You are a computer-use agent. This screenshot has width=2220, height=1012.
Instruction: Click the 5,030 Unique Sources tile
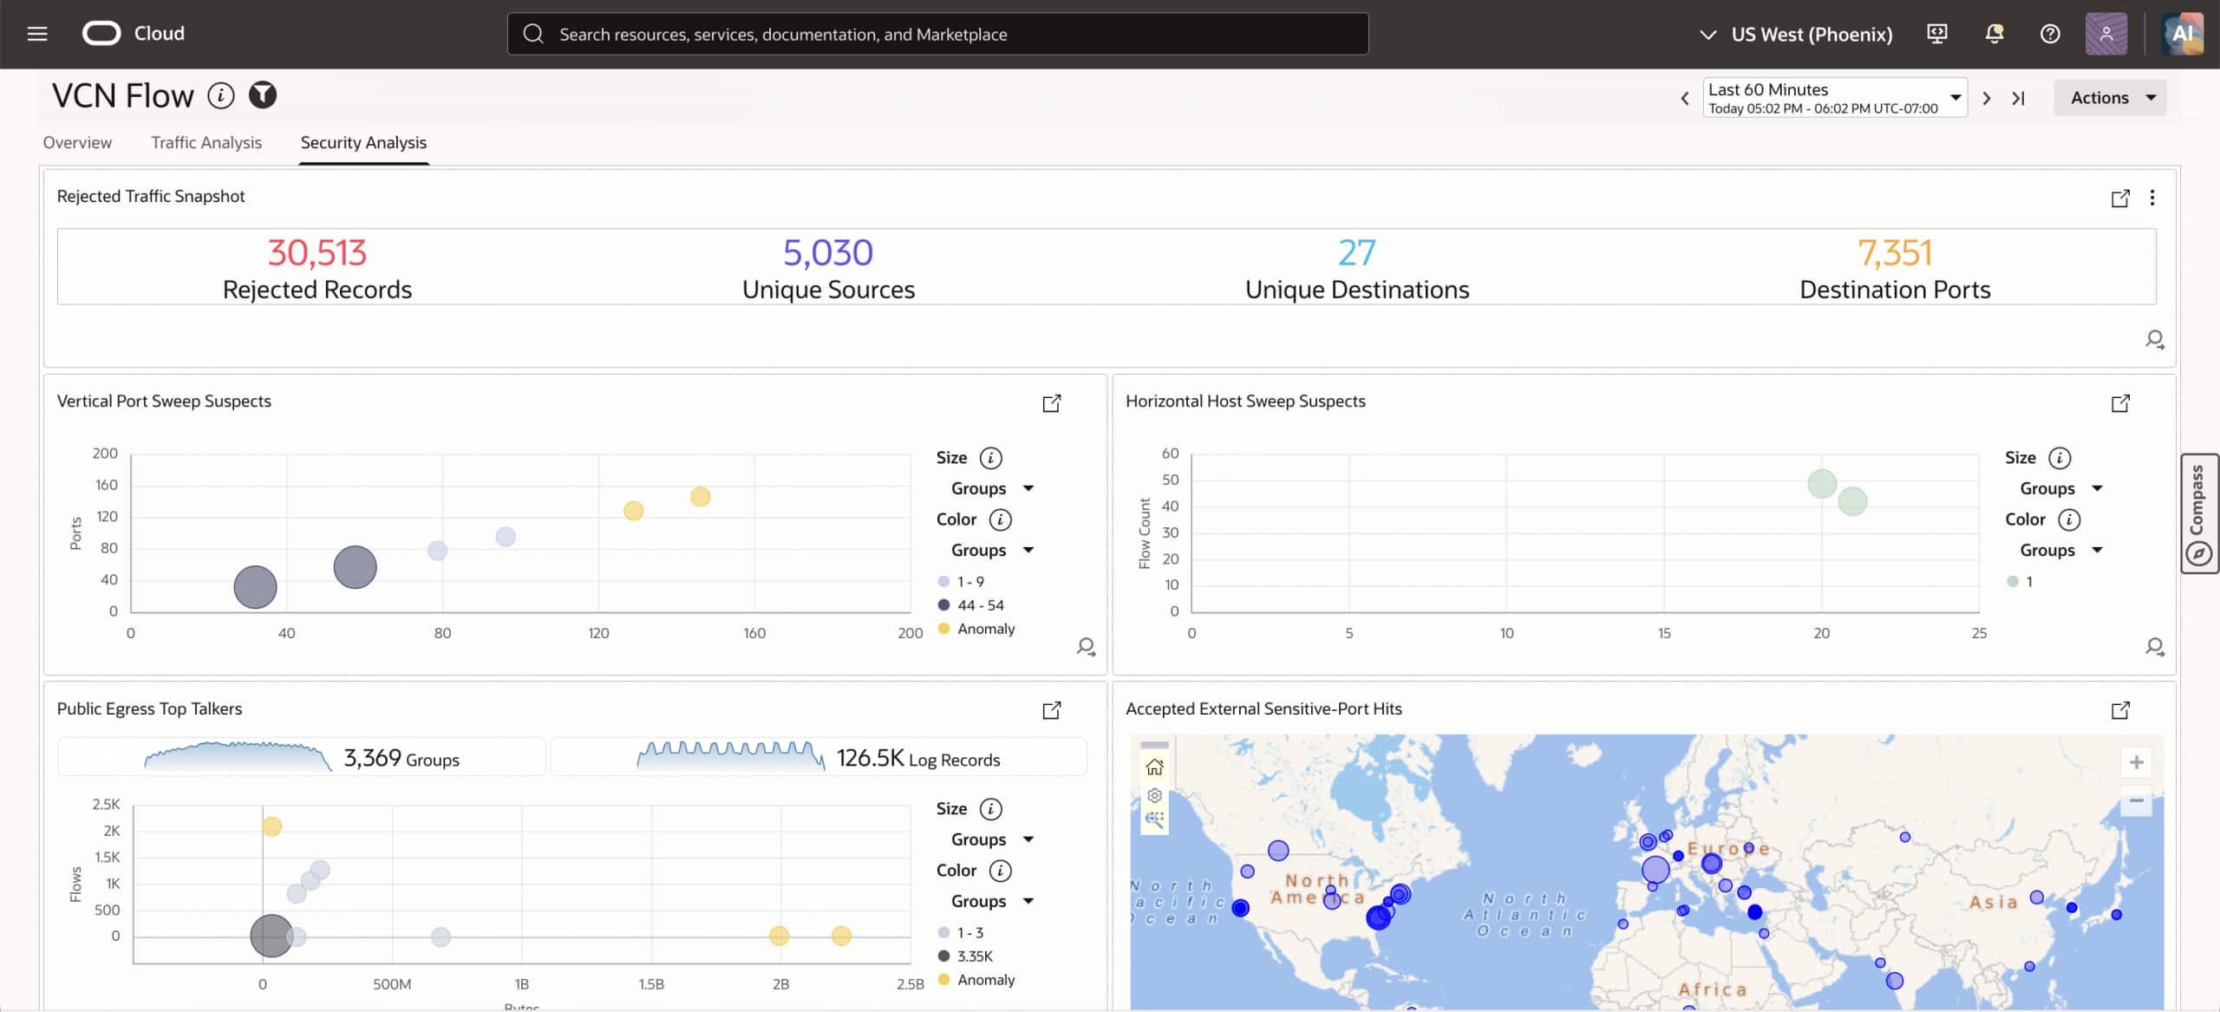828,268
